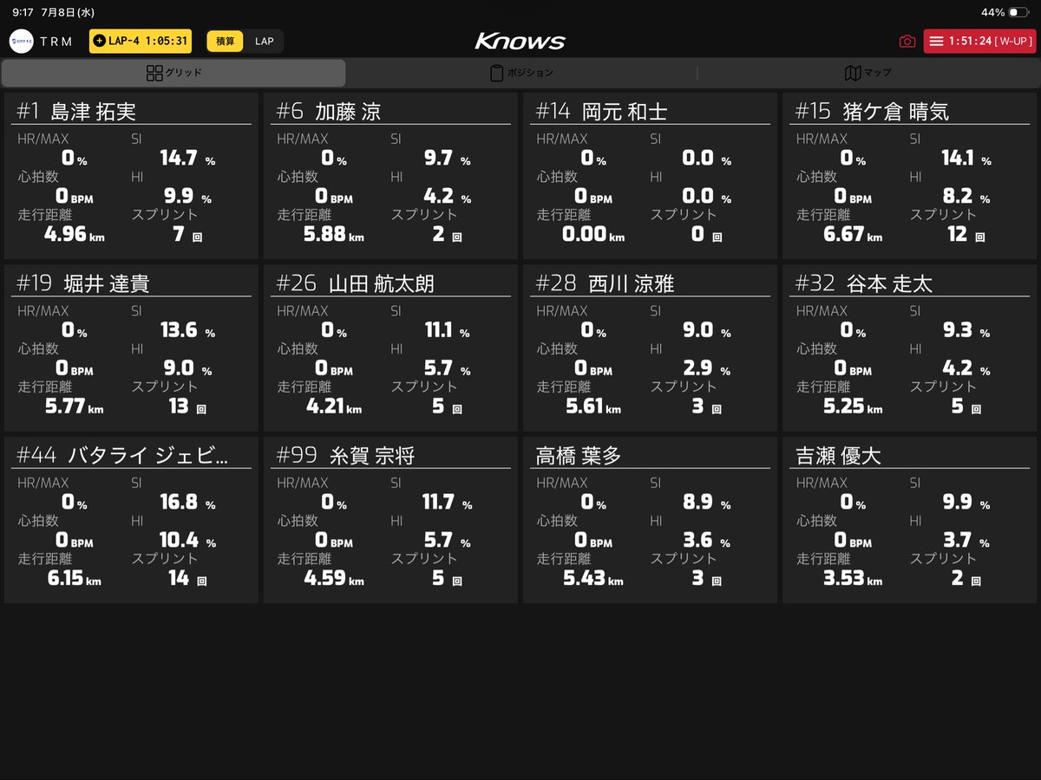The image size is (1041, 780).
Task: Switch to 積算 cumulative mode
Action: pos(226,41)
